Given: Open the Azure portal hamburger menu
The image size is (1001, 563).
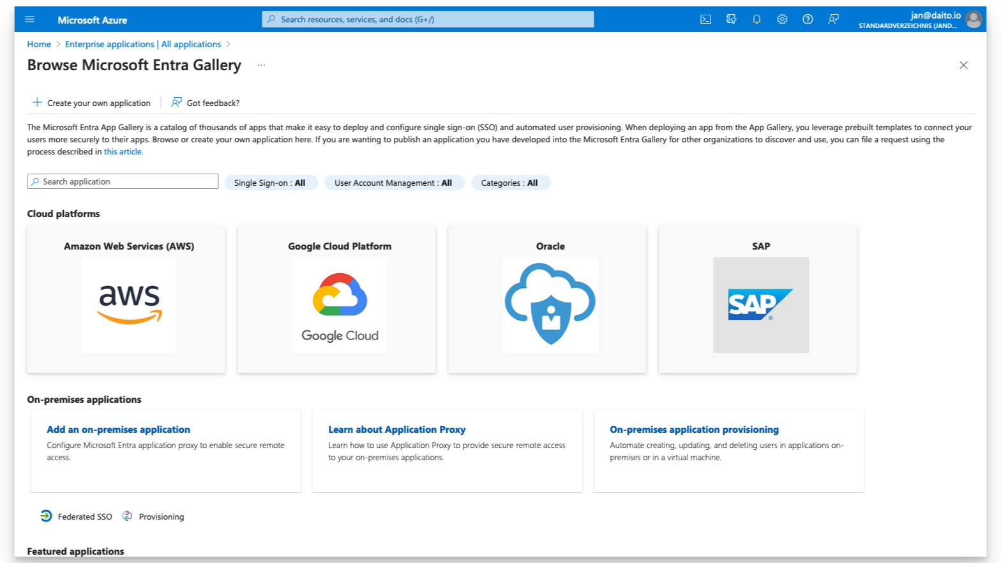Looking at the screenshot, I should (x=29, y=19).
